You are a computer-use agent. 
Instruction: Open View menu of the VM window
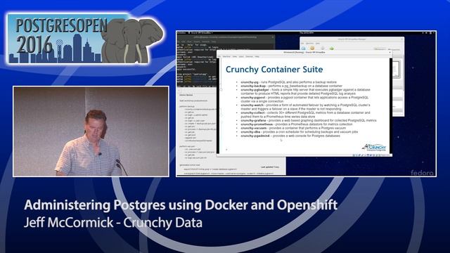[234, 56]
